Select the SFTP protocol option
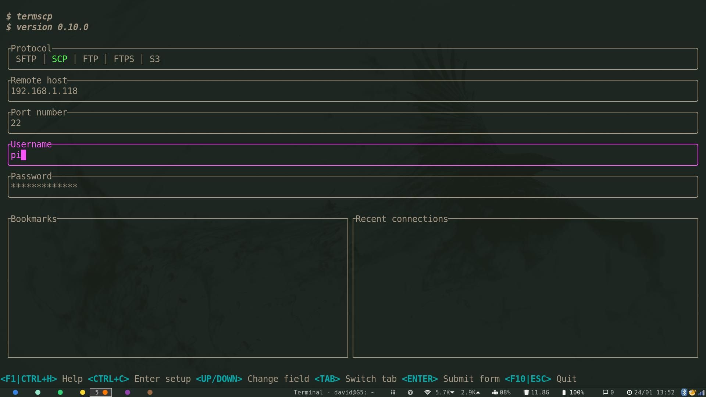 point(26,59)
